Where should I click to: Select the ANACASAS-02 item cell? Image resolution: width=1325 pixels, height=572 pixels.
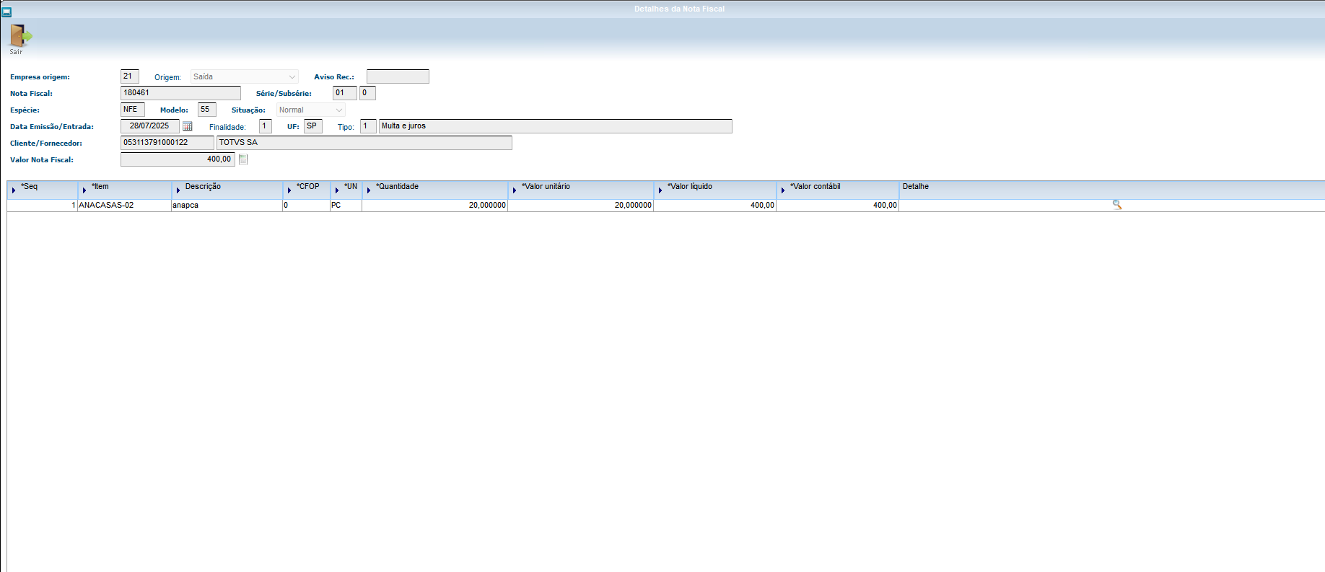coord(125,206)
